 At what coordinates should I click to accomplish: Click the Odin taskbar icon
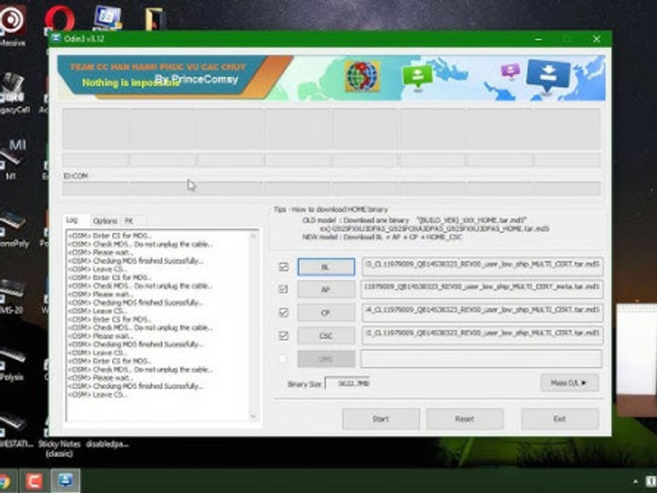[x=66, y=481]
